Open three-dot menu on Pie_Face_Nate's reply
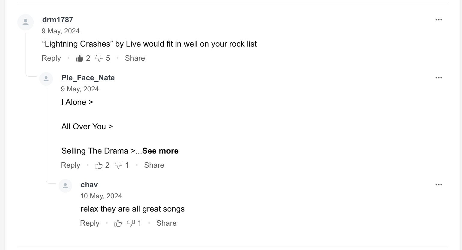Screen dimensions: 462x250 [439, 78]
